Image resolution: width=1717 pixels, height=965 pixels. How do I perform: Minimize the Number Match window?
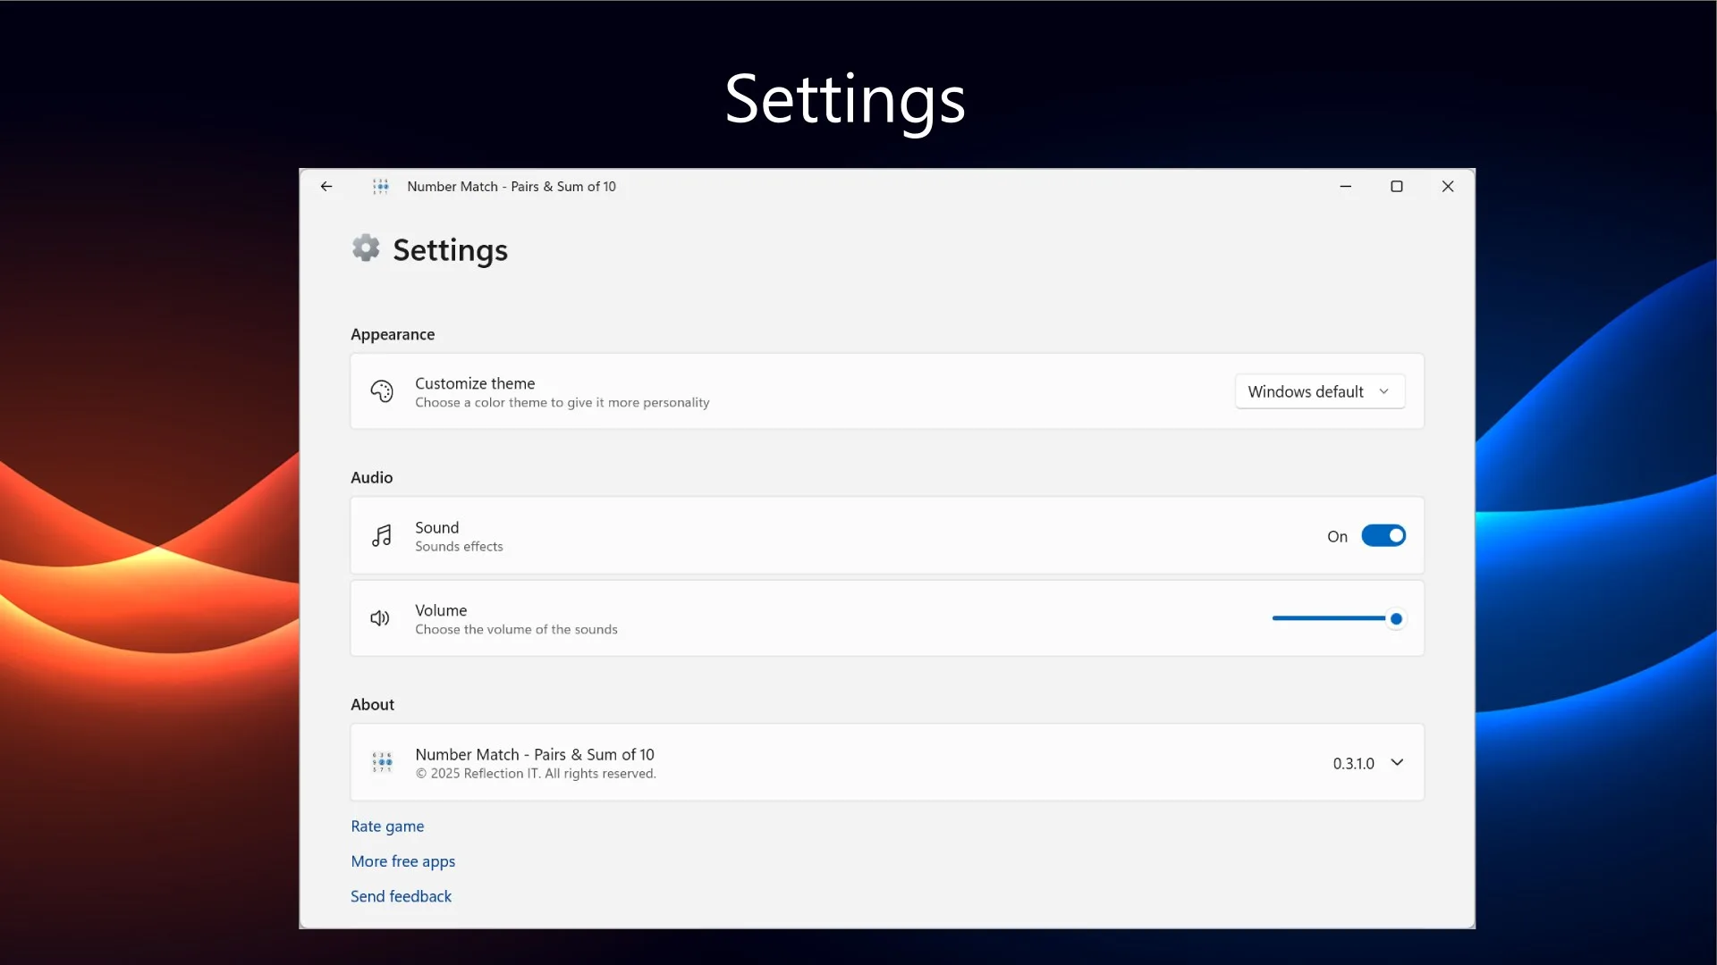click(1345, 186)
